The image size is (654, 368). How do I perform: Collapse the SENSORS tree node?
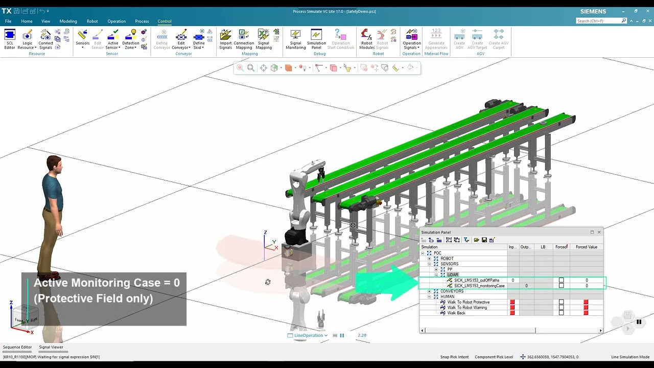point(429,264)
